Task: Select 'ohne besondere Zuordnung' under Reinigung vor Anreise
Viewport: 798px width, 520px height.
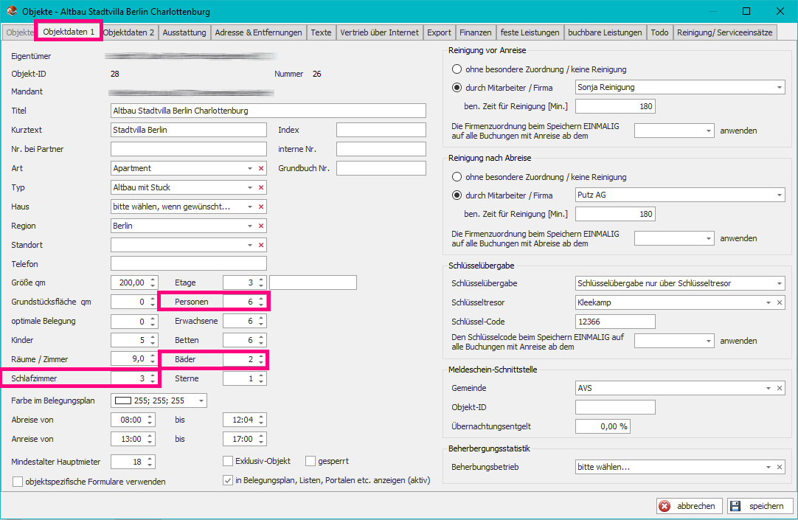Action: [x=457, y=69]
